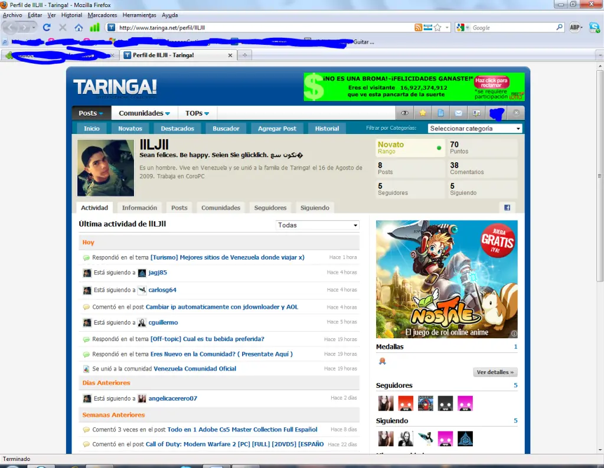The width and height of the screenshot is (604, 468).
Task: Click the greyed-out stop loading X icon
Action: (x=63, y=27)
